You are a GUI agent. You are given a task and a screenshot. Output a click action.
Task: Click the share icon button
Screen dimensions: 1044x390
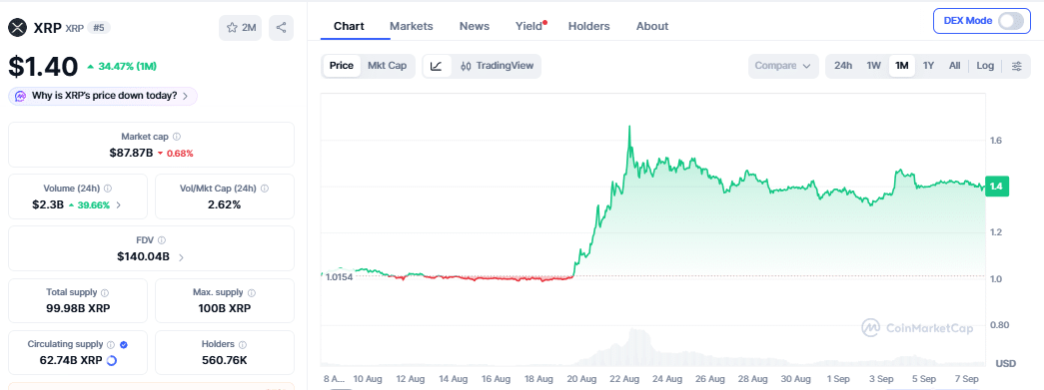pos(281,28)
